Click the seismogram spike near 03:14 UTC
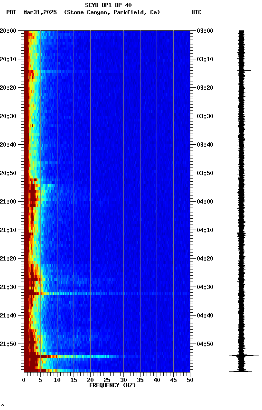This screenshot has height=410, width=262. point(244,71)
